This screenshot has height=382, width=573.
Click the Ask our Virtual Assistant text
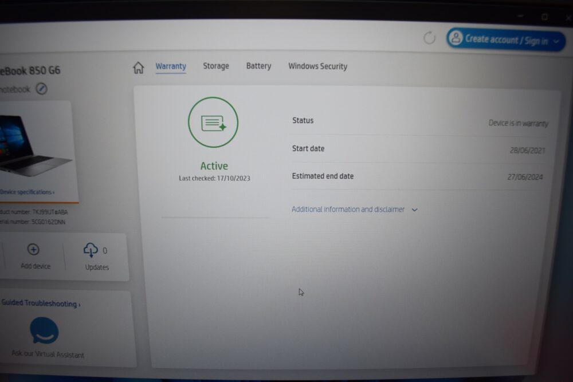(x=48, y=354)
